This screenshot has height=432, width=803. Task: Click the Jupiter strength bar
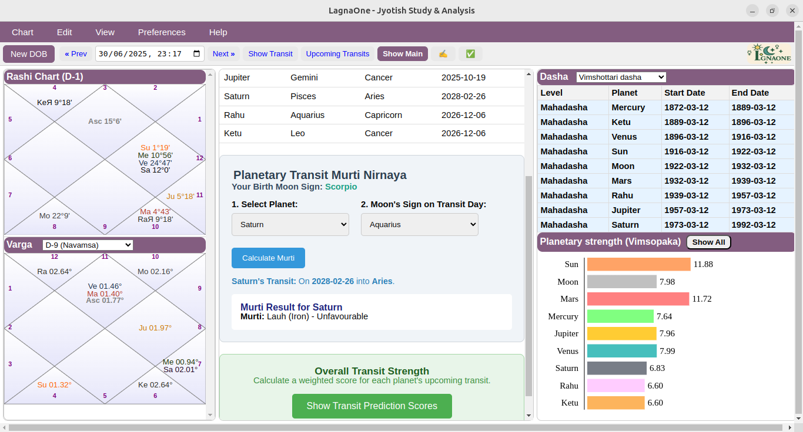(x=622, y=333)
